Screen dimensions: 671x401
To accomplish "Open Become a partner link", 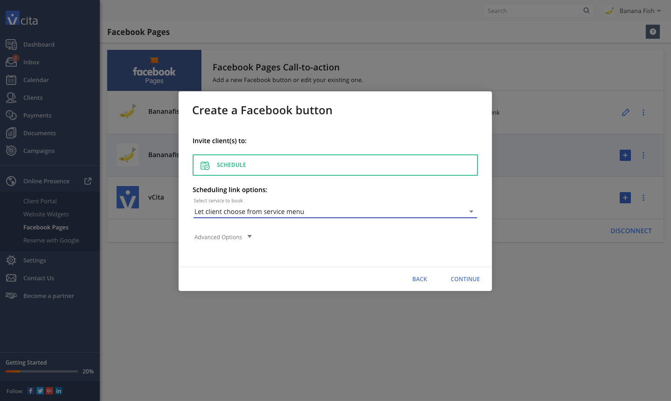I will pyautogui.click(x=48, y=296).
